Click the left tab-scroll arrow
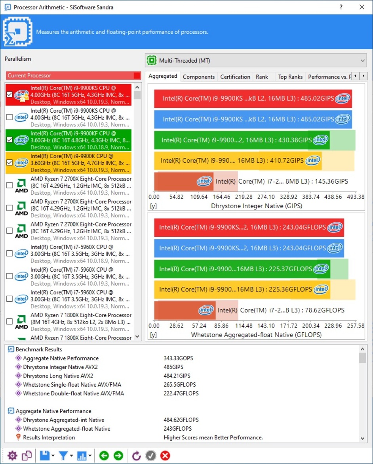This screenshot has height=464, width=373. tap(355, 76)
